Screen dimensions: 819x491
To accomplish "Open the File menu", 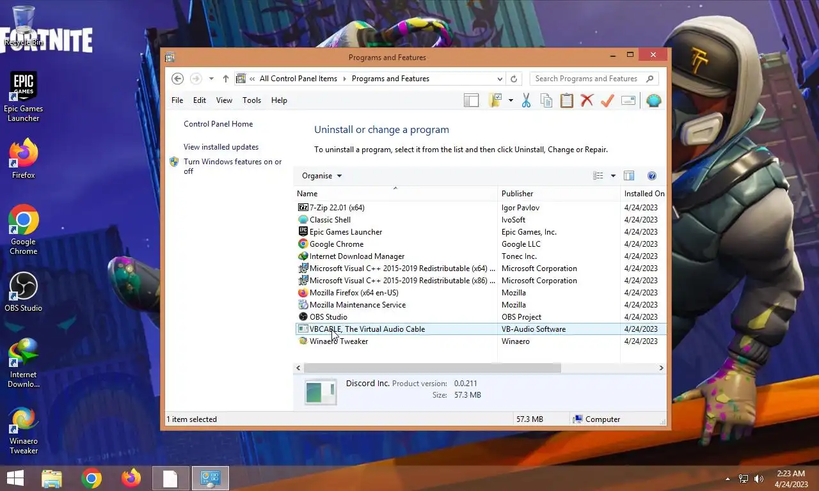I will (x=177, y=100).
